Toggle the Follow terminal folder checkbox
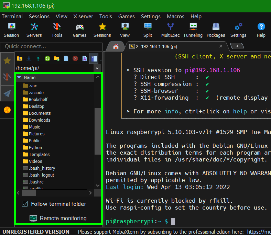The width and height of the screenshot is (271, 235). (x=25, y=204)
